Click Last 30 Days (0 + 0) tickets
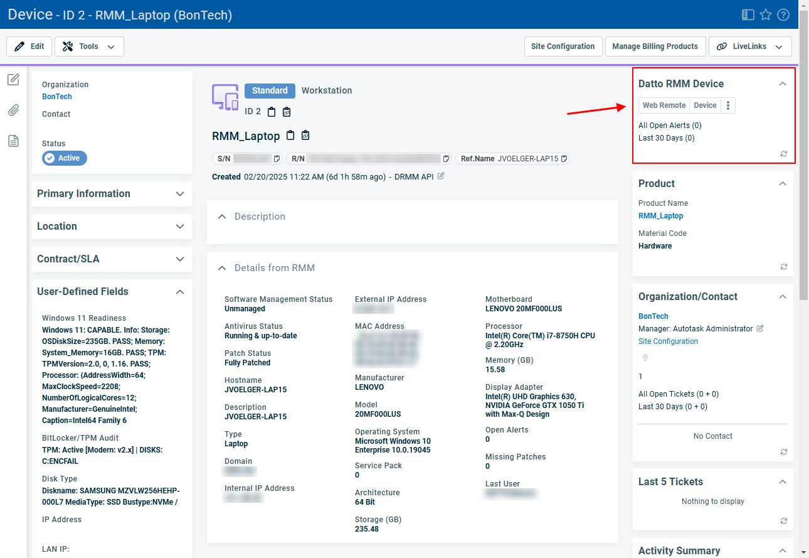Viewport: 809px width, 558px height. [x=673, y=407]
